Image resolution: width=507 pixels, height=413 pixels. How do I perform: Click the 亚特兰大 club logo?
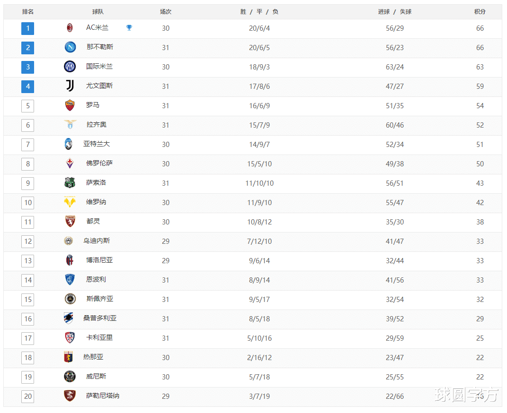[x=69, y=144]
